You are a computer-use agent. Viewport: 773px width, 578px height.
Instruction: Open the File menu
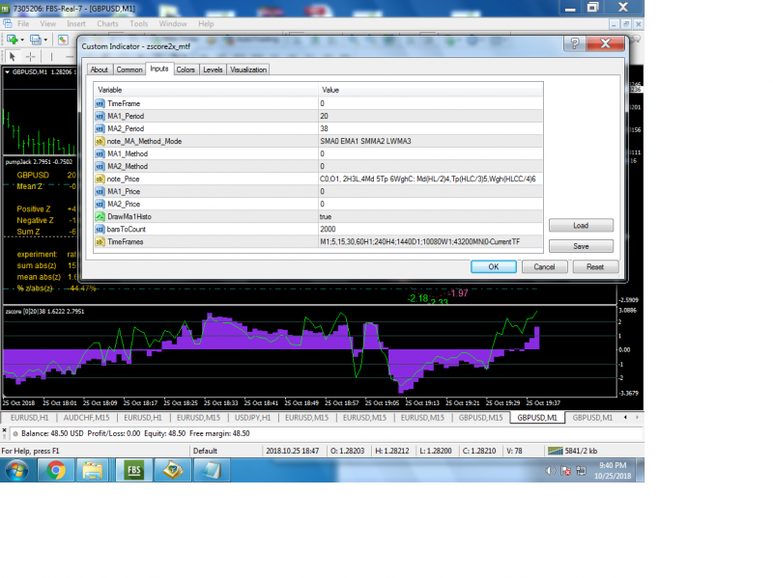click(23, 23)
